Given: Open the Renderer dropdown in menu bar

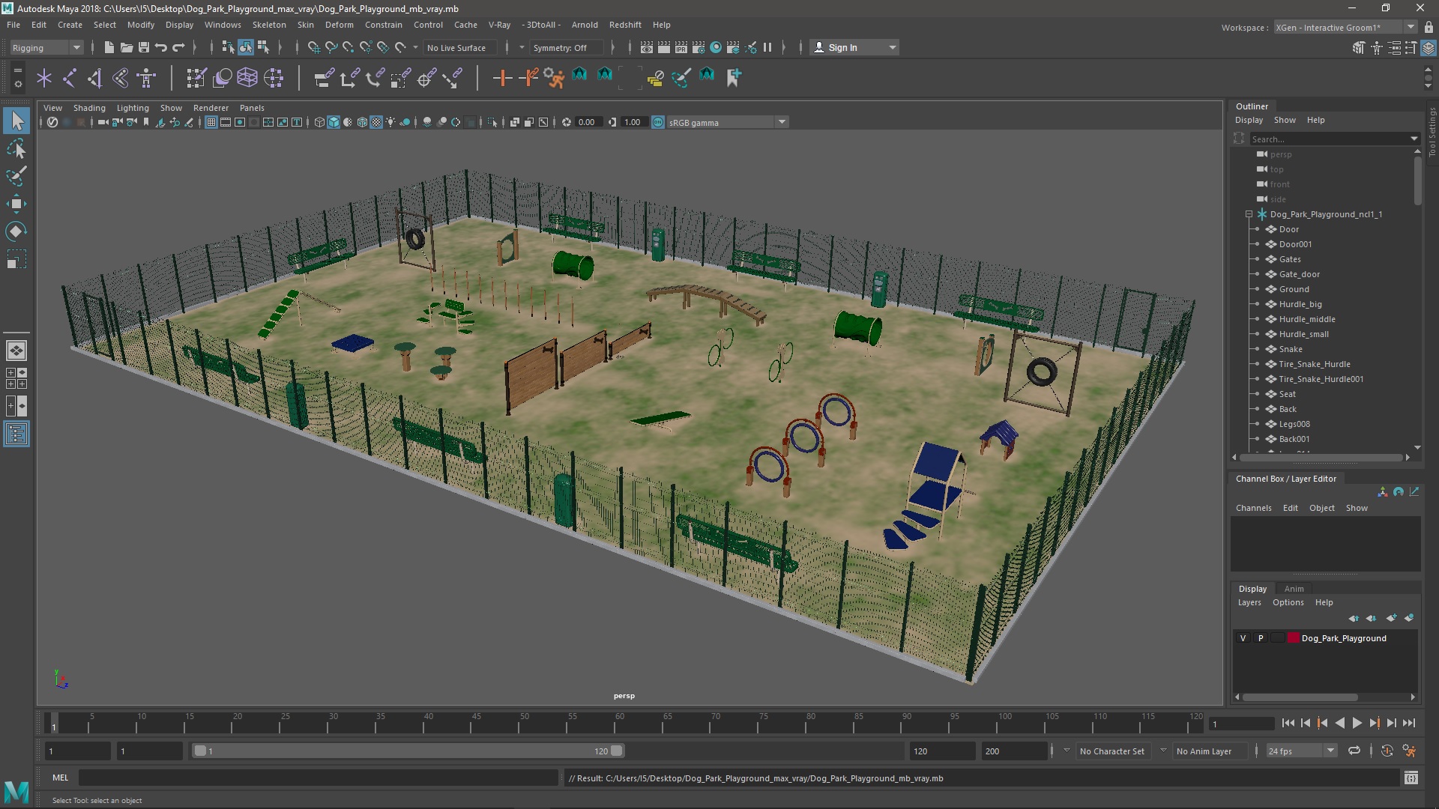Looking at the screenshot, I should (211, 106).
